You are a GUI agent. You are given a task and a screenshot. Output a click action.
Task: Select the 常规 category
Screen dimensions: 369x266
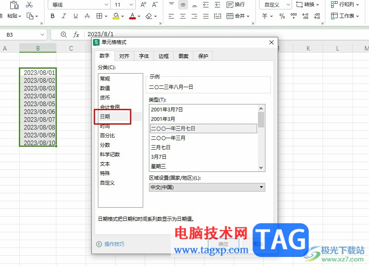[x=105, y=79]
